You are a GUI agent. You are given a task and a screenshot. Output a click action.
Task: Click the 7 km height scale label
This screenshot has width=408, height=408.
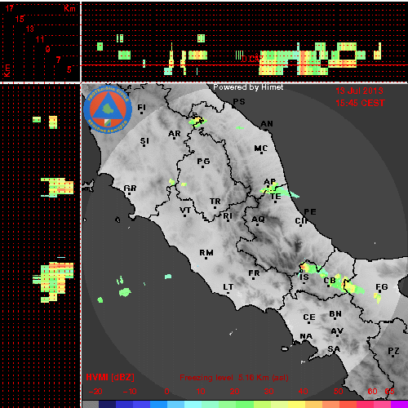tap(58, 60)
